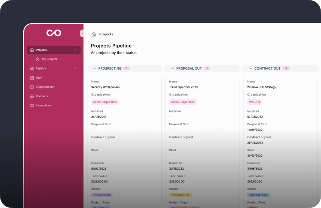Click the initiated date 28/08/2017
Viewport: 321px width, 208px height.
[x=99, y=117]
